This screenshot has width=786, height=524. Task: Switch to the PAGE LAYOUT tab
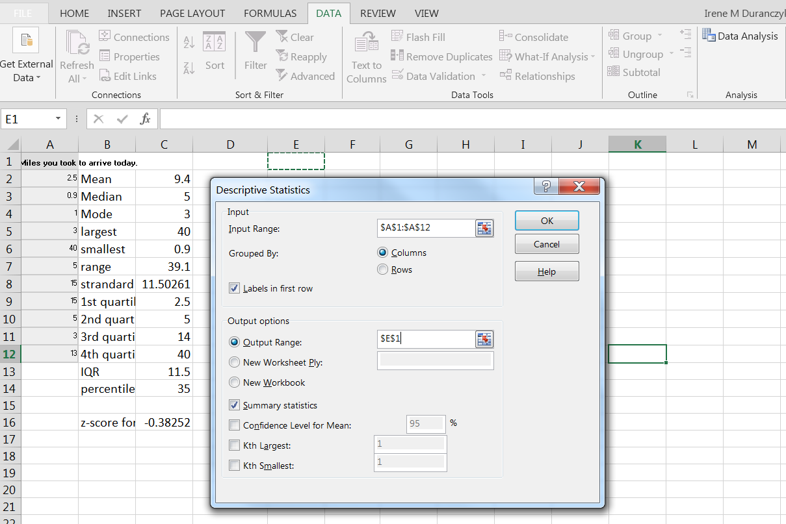click(192, 13)
